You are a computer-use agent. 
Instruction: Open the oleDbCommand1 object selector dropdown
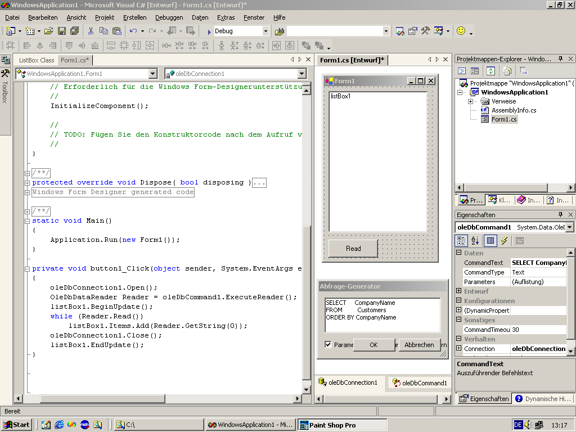coord(569,227)
